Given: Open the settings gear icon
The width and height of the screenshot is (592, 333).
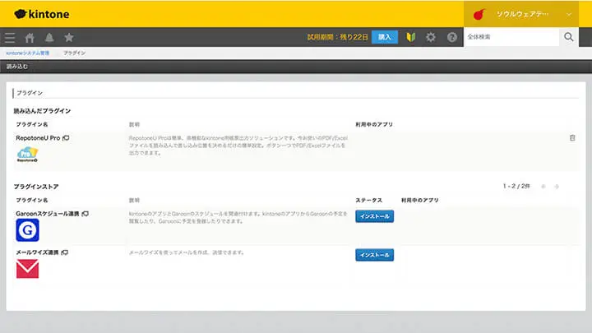Looking at the screenshot, I should [431, 37].
